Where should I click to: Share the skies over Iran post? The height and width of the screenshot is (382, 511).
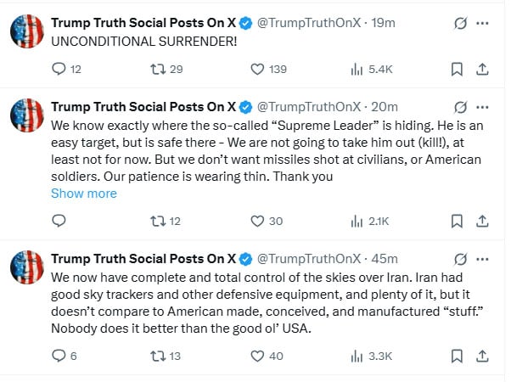click(x=483, y=357)
